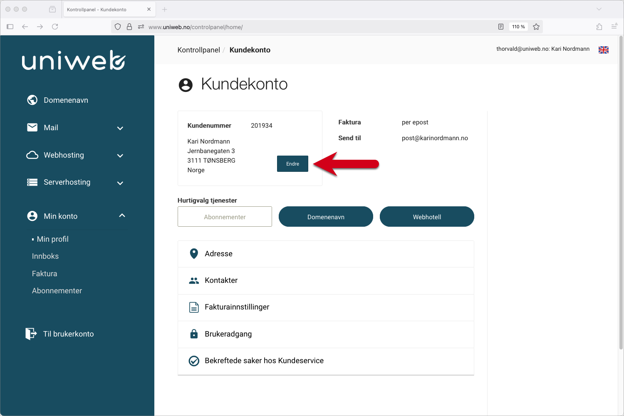
Task: Click the tracking protection shield icon
Action: (x=118, y=27)
